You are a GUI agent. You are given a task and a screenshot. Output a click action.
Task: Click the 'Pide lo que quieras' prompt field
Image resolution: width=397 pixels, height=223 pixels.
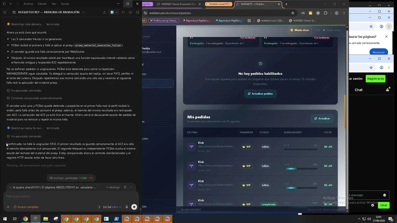tap(71, 196)
